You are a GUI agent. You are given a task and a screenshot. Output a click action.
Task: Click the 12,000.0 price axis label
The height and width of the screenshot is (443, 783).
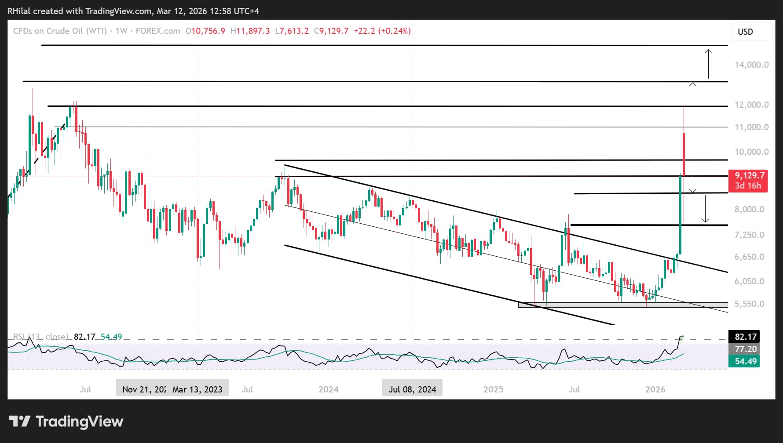[751, 105]
